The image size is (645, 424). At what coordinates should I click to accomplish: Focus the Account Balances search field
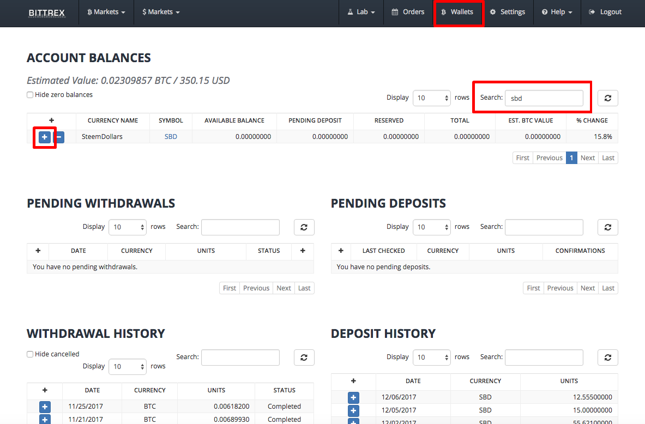(544, 98)
